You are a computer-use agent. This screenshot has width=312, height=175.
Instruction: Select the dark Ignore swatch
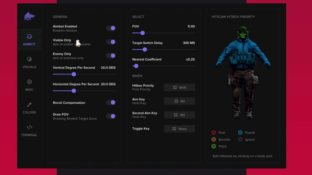point(240,139)
